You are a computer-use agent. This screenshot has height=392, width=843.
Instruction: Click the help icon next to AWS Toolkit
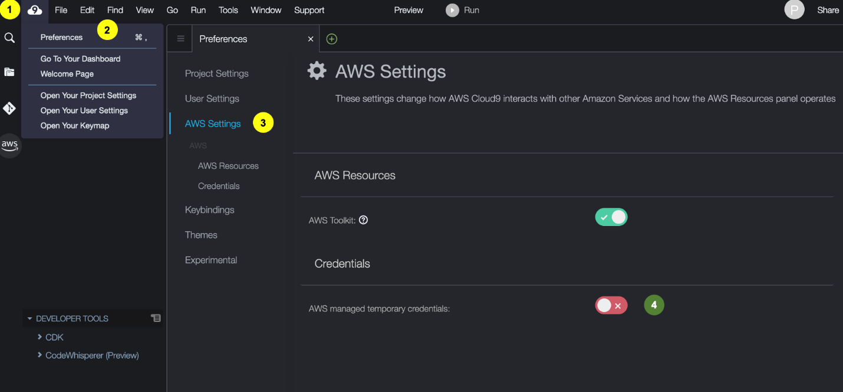pyautogui.click(x=363, y=220)
